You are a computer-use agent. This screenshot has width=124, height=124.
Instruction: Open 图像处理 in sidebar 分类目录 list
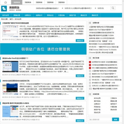pos(114,101)
